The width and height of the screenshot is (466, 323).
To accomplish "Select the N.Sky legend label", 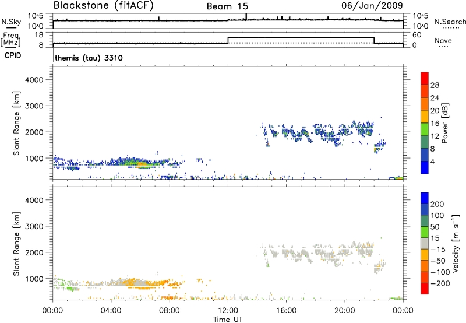I will click(11, 22).
